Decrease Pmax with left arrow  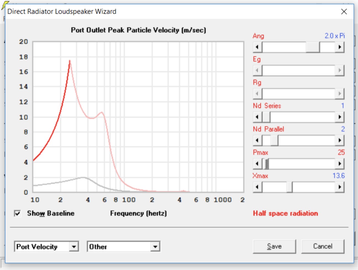point(257,164)
